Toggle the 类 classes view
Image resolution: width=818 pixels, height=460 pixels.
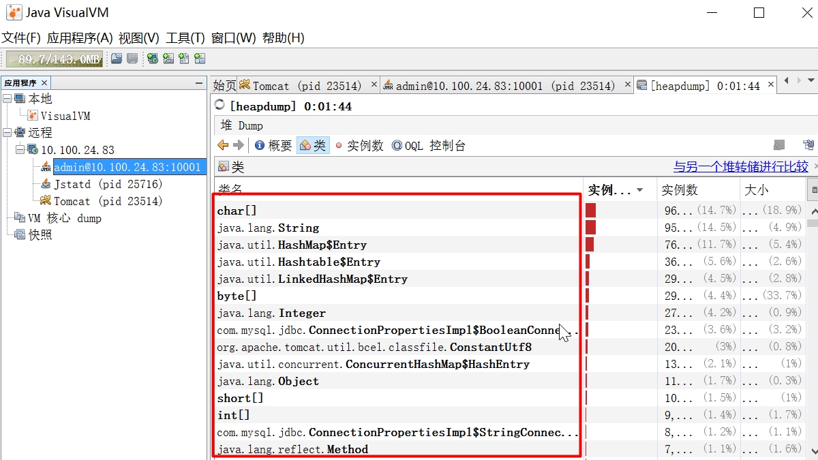tap(314, 145)
